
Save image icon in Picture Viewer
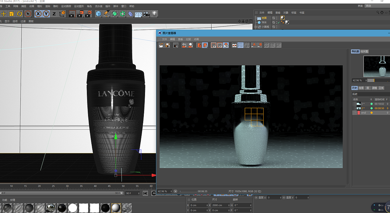[x=168, y=45]
